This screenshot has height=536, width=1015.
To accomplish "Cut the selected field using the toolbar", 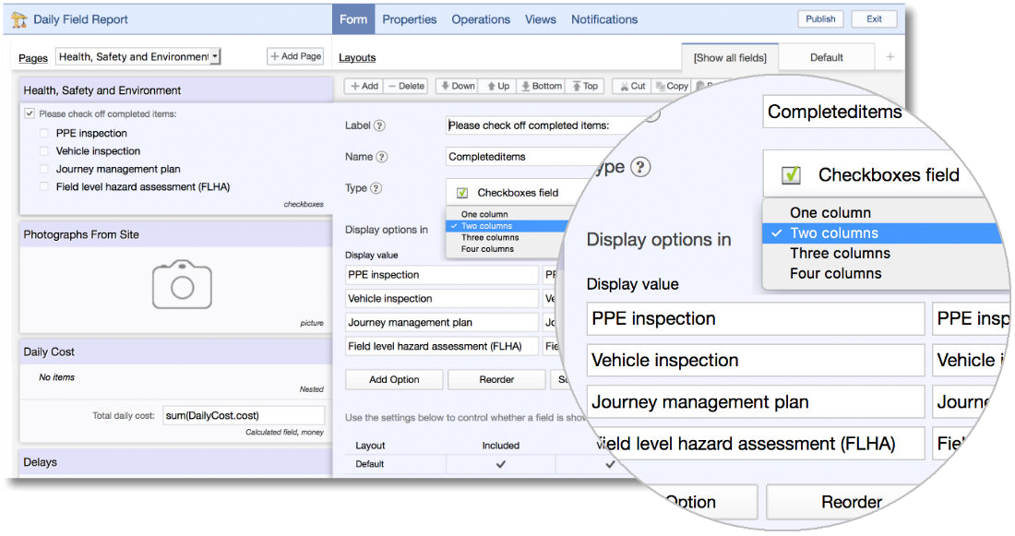I will (632, 86).
